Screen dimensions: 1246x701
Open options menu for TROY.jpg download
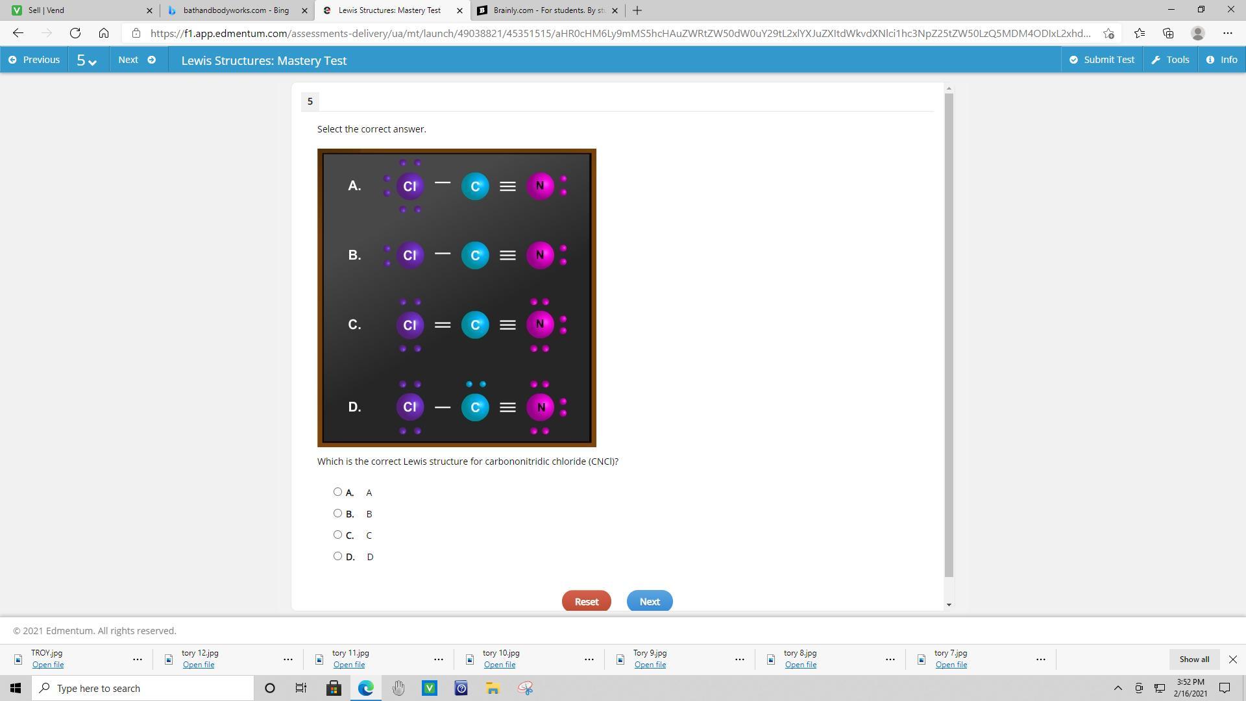click(138, 659)
